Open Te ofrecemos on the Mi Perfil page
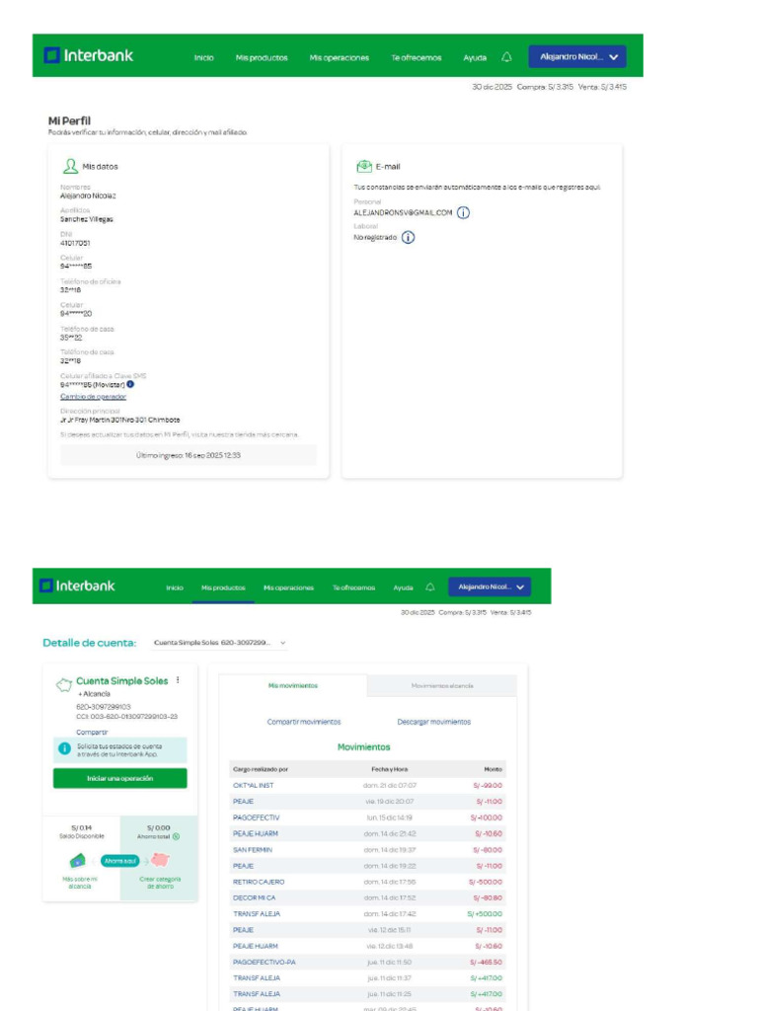Viewport: 758px width, 1011px height. 417,58
